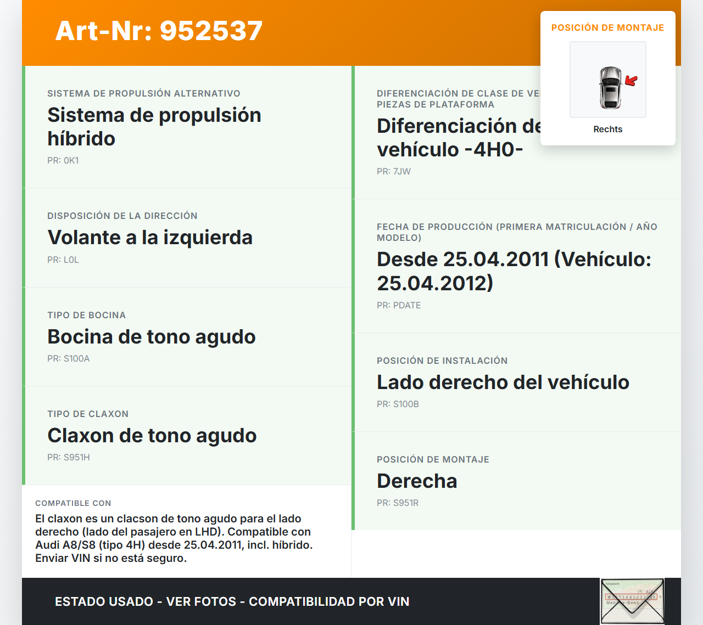
Task: Click the Rechts caption under the car
Action: 608,129
